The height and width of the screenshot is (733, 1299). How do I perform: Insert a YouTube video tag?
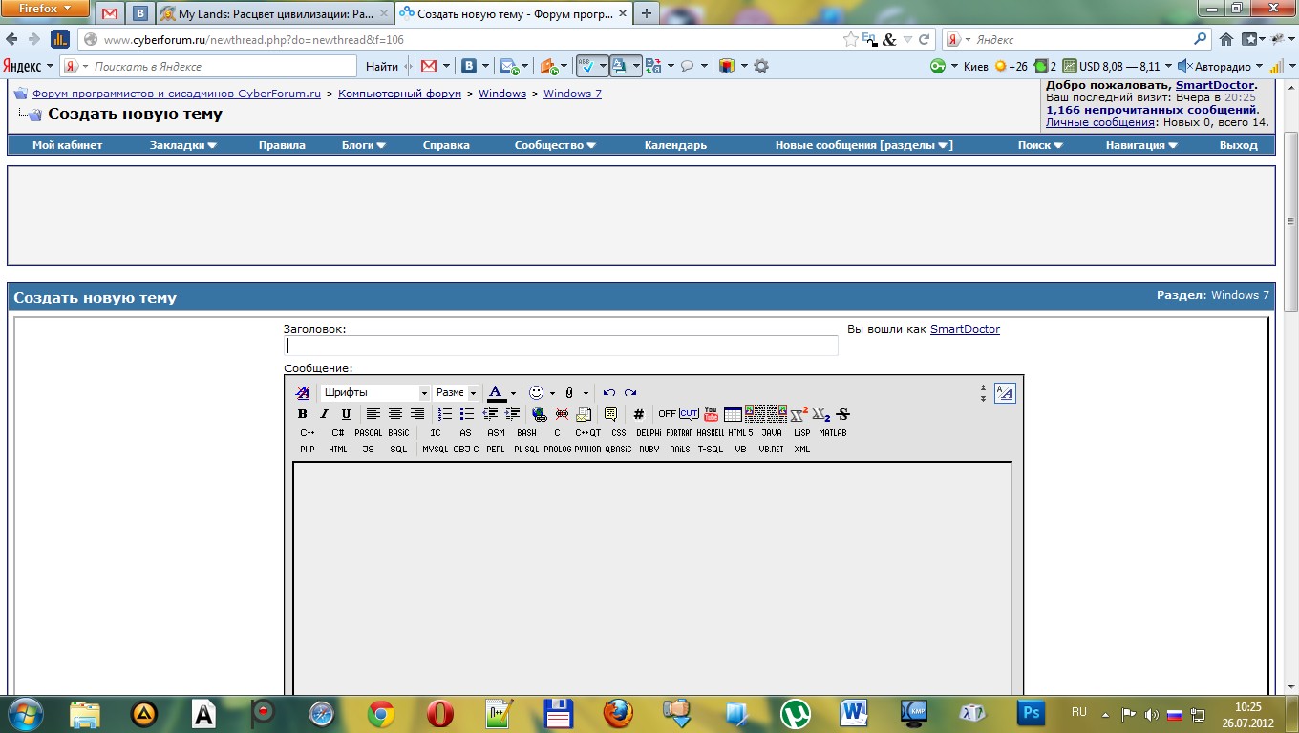click(711, 414)
